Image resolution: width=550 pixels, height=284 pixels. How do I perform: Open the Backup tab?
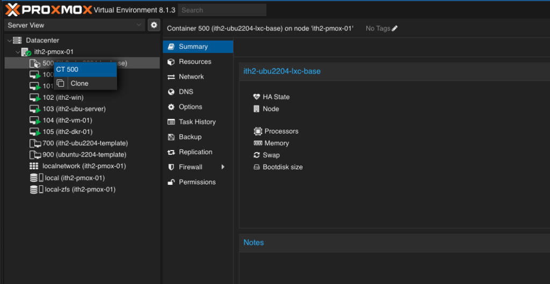click(x=198, y=137)
